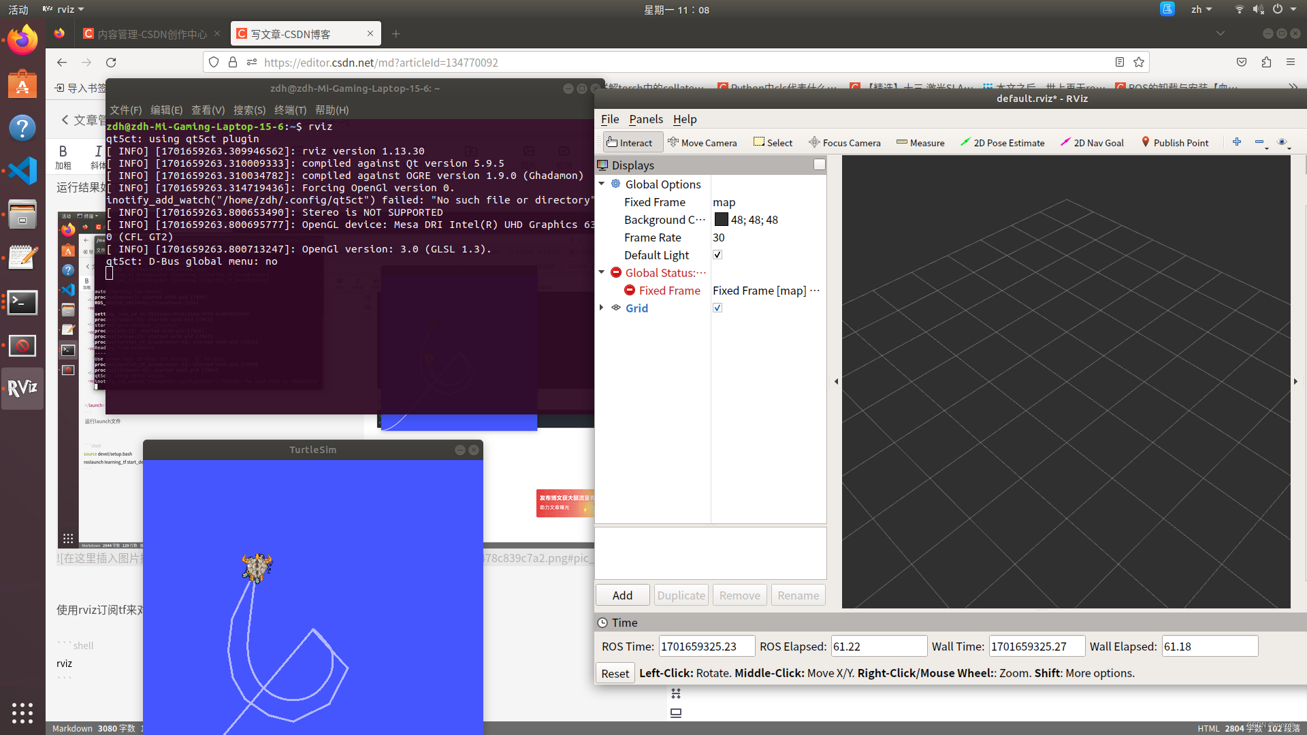Open the rviz app menu in top bar
This screenshot has height=735, width=1307.
pos(63,10)
